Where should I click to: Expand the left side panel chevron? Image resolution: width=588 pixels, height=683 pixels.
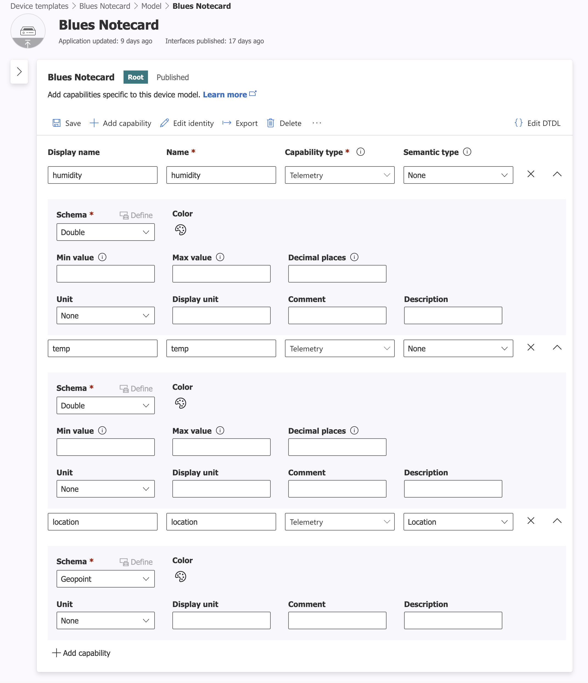click(19, 72)
